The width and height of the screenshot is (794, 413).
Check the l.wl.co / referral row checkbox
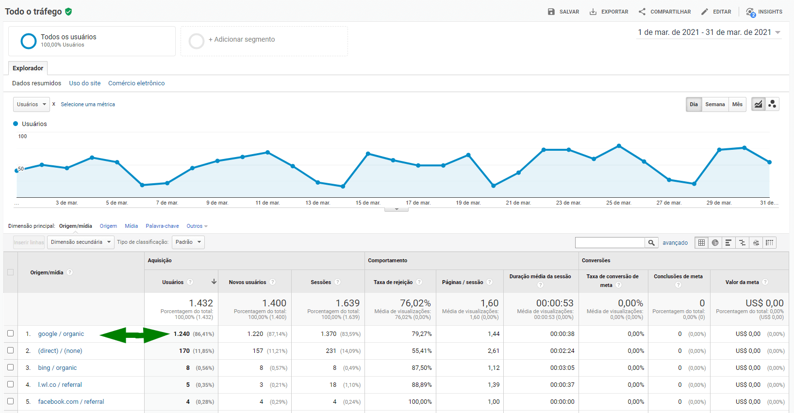[10, 384]
